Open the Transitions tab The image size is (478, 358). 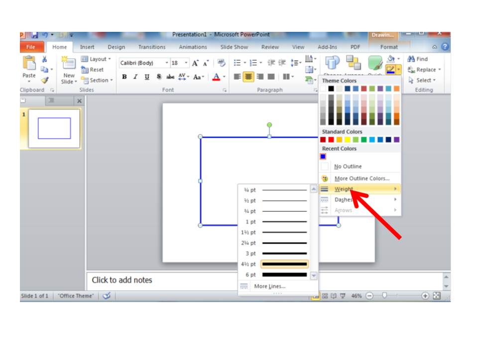point(151,47)
